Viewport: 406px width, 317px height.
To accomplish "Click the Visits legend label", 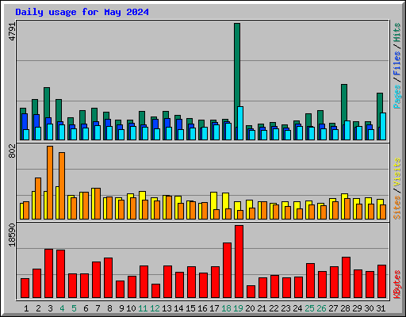I will pos(396,172).
